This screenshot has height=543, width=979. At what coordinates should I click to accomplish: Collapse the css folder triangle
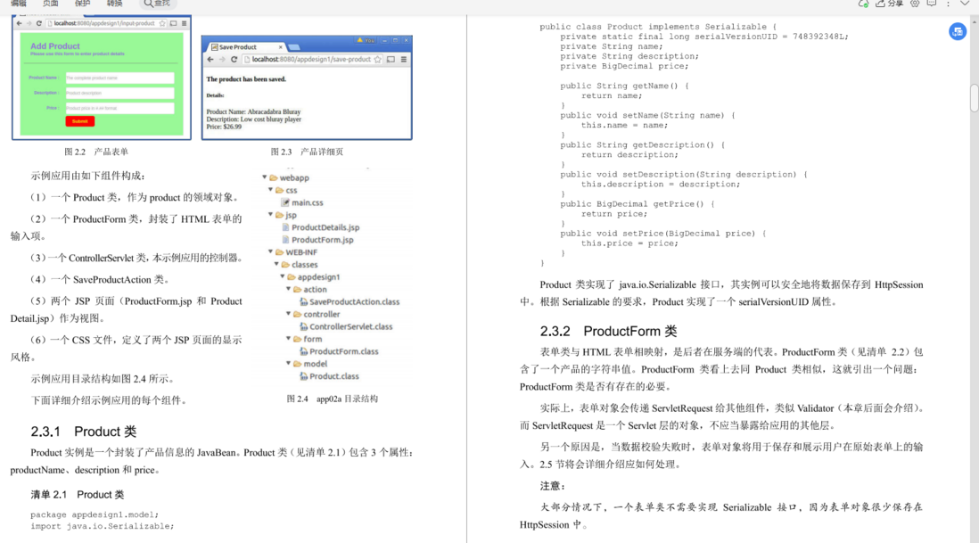(271, 190)
